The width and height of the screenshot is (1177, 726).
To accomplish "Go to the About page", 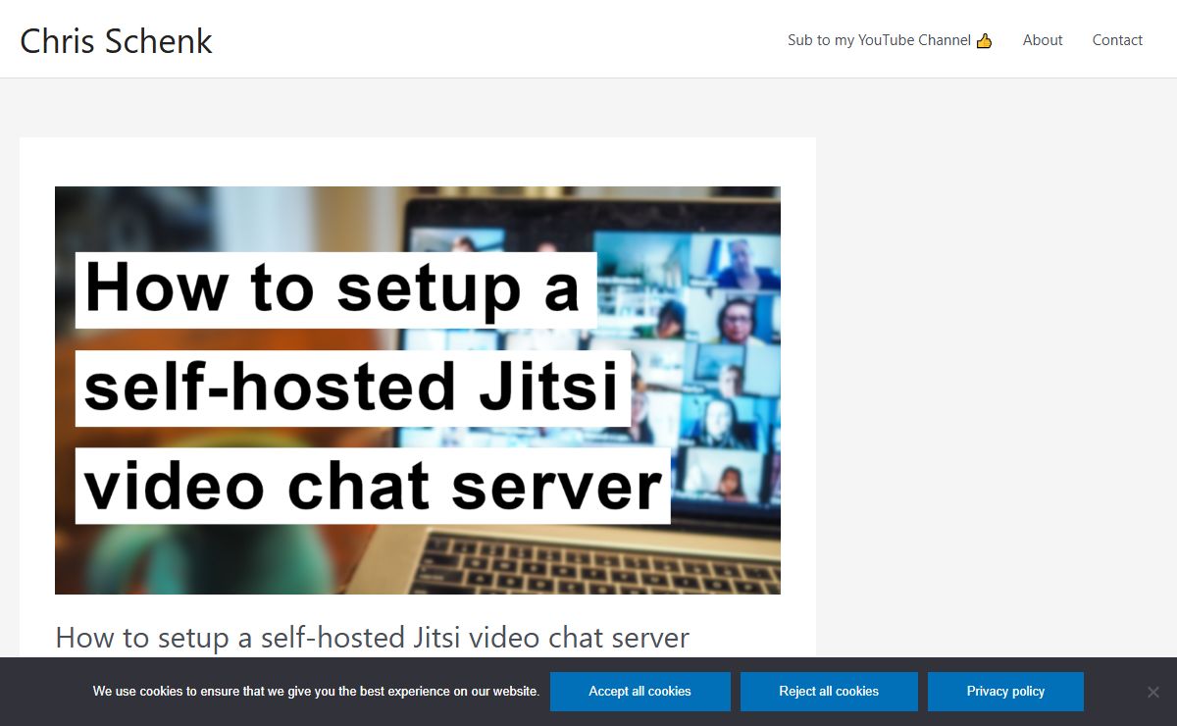I will [x=1042, y=40].
